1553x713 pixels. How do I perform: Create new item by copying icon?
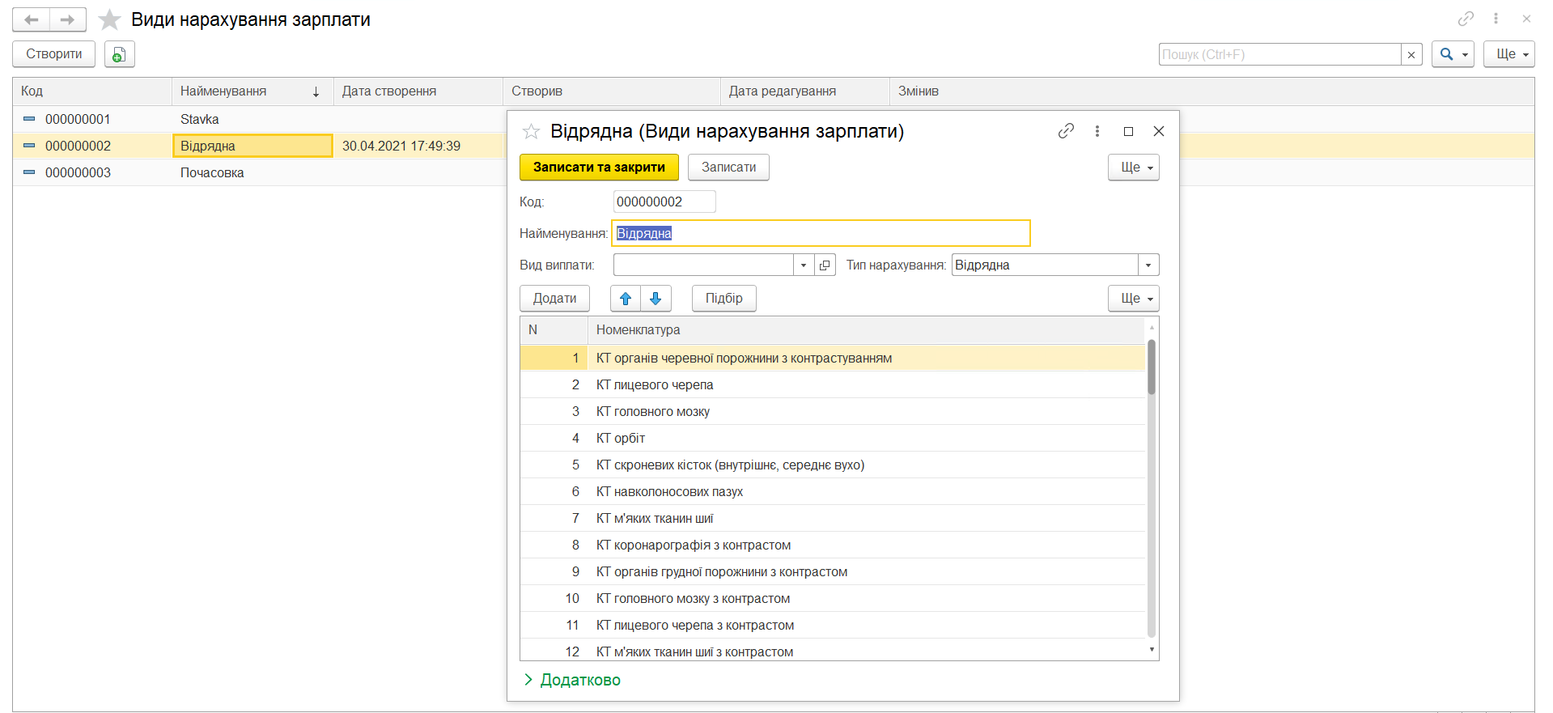[119, 54]
